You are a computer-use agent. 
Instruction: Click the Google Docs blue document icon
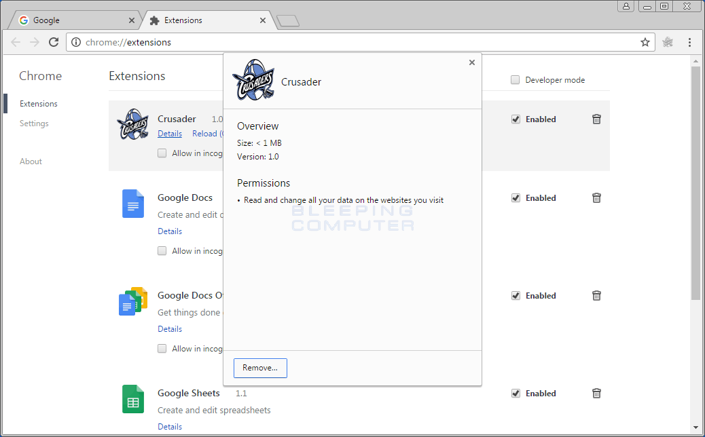pyautogui.click(x=133, y=204)
